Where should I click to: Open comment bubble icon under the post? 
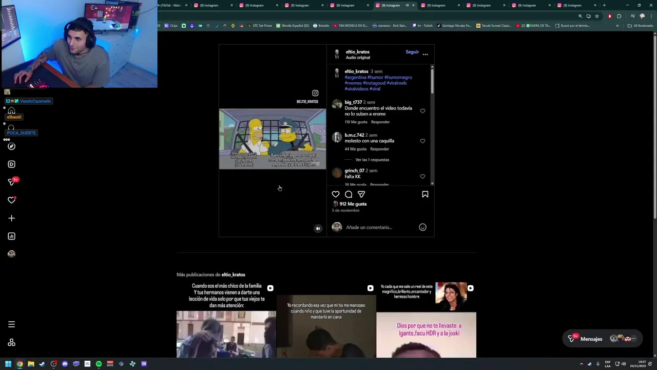tap(349, 194)
